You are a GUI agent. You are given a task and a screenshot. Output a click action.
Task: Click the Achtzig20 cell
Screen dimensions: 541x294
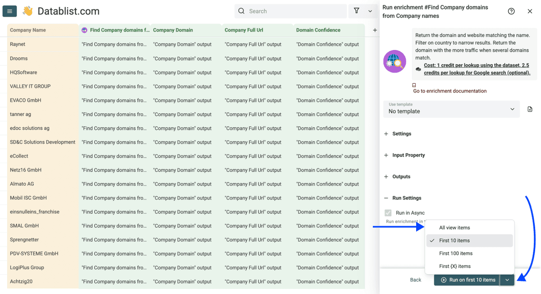point(43,282)
